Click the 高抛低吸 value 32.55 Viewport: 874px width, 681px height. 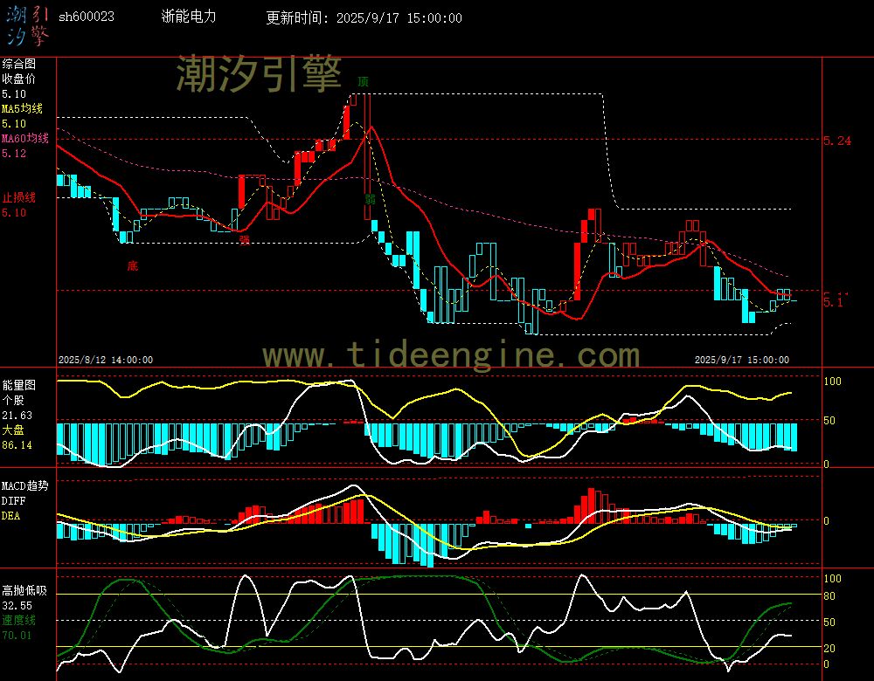(x=17, y=606)
